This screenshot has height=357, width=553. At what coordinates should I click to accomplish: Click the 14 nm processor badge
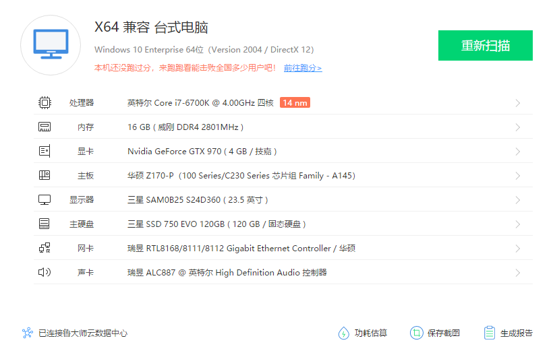295,103
